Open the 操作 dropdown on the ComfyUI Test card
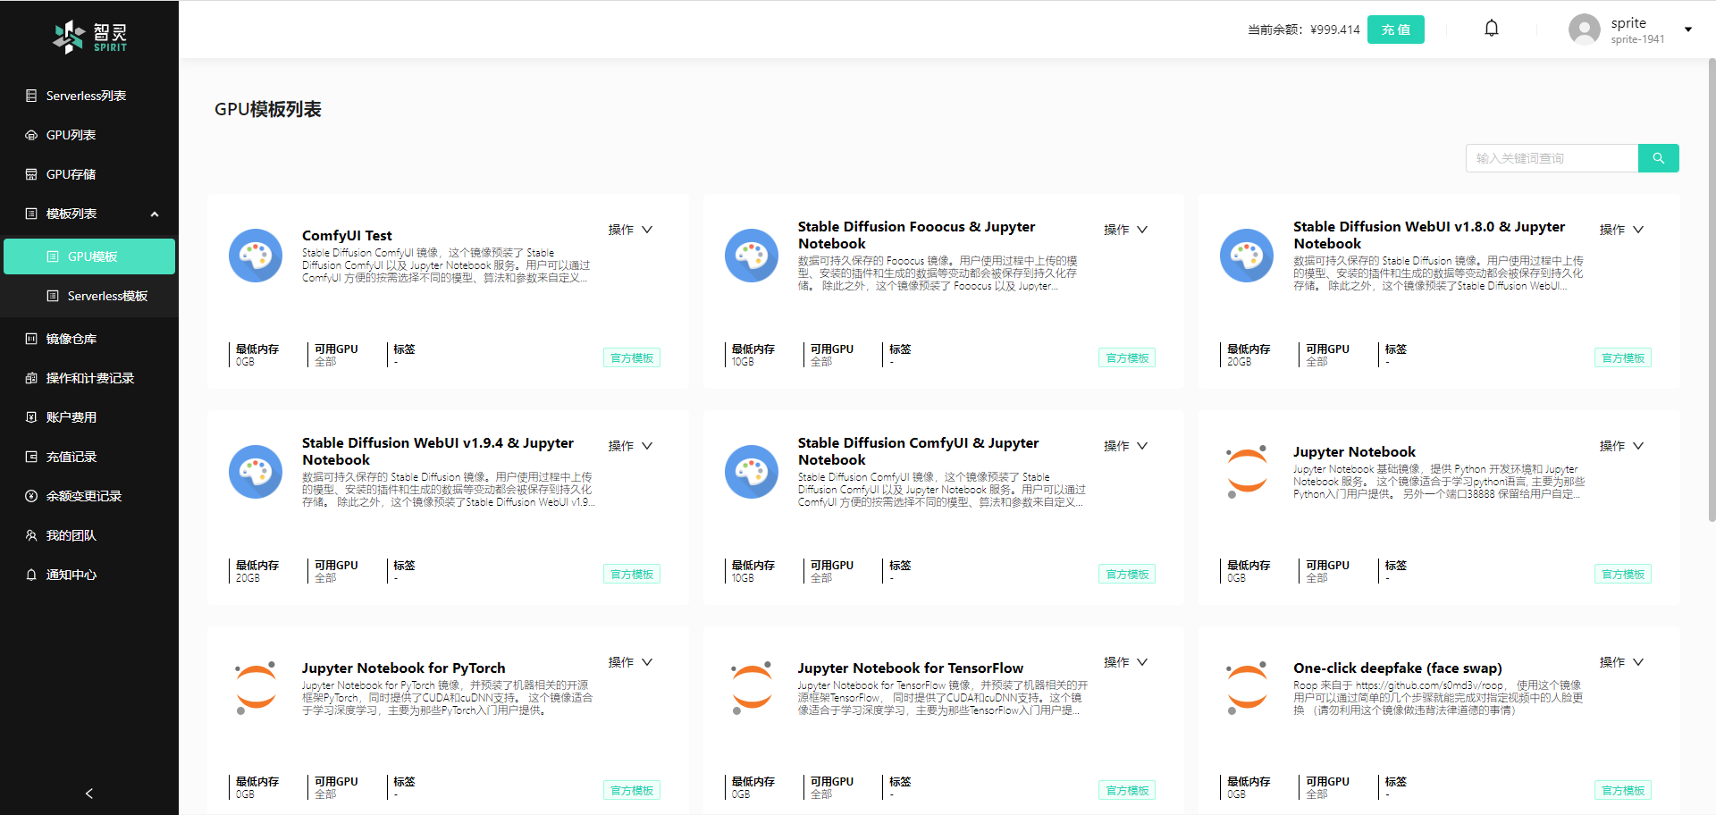The image size is (1716, 815). (x=630, y=230)
